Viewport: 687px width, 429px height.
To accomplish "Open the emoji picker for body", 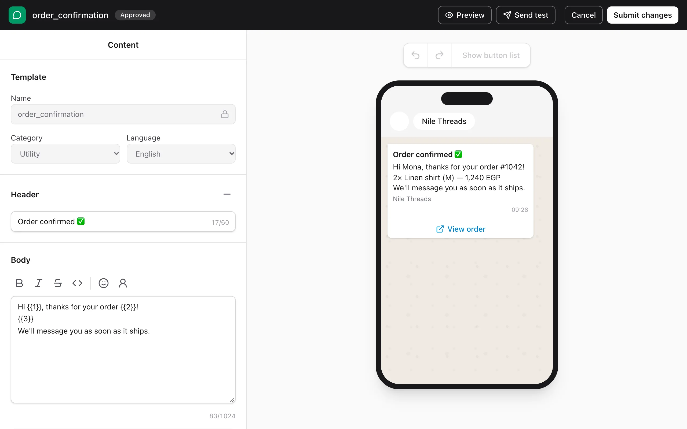I will tap(104, 283).
